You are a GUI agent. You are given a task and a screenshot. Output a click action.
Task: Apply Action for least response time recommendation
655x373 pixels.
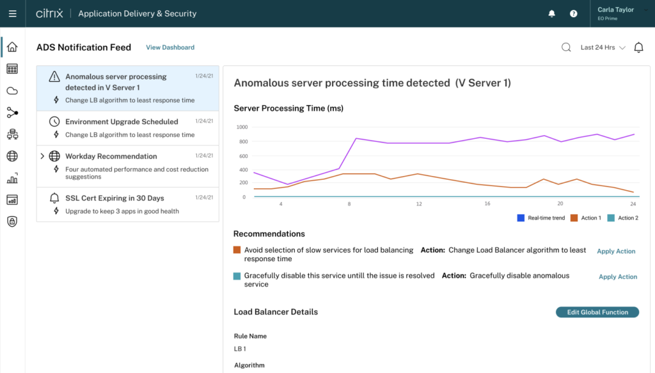pyautogui.click(x=616, y=251)
